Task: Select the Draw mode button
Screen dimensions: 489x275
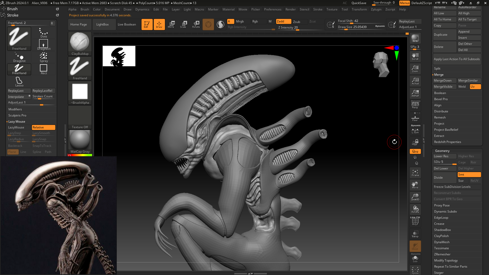Action: tap(159, 24)
